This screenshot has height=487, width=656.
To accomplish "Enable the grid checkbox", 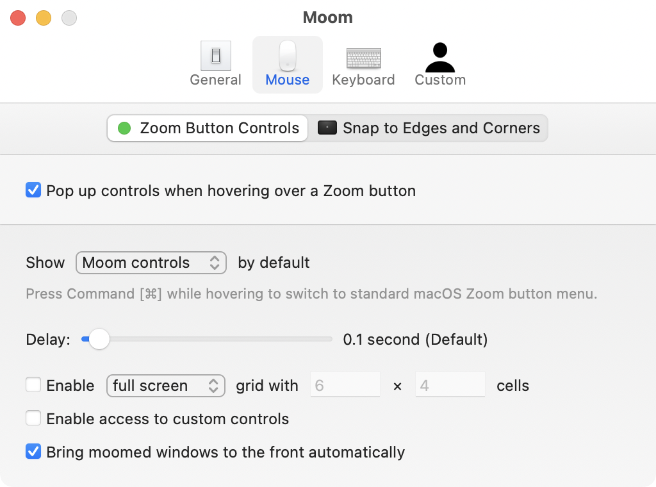I will pos(33,385).
